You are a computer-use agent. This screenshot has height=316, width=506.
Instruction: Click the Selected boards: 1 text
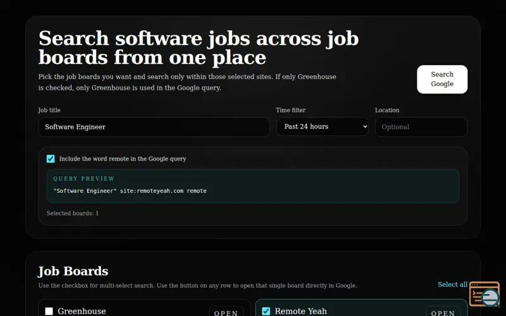click(73, 213)
